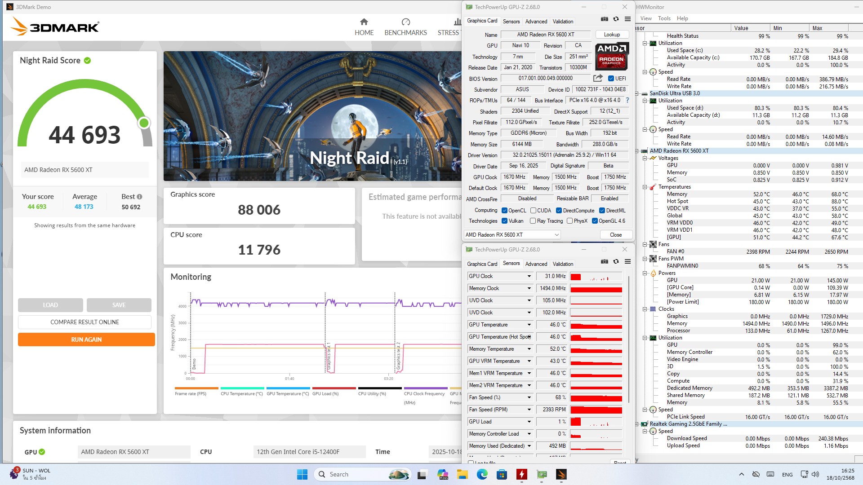Click Microsoft Edge icon in taskbar

482,474
